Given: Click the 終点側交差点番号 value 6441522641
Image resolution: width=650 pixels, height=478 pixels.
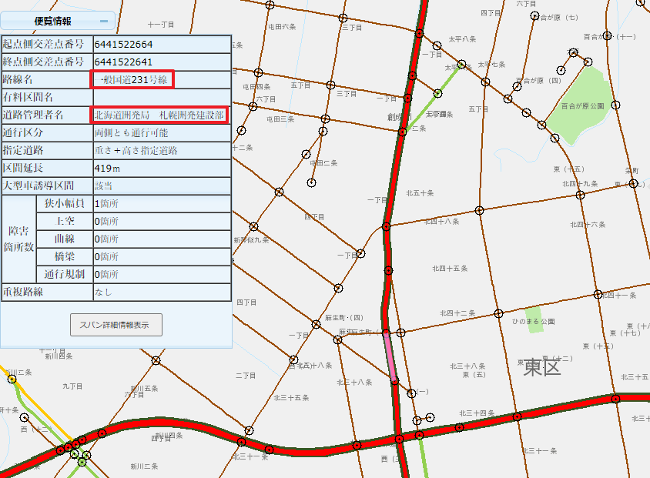Looking at the screenshot, I should point(162,62).
